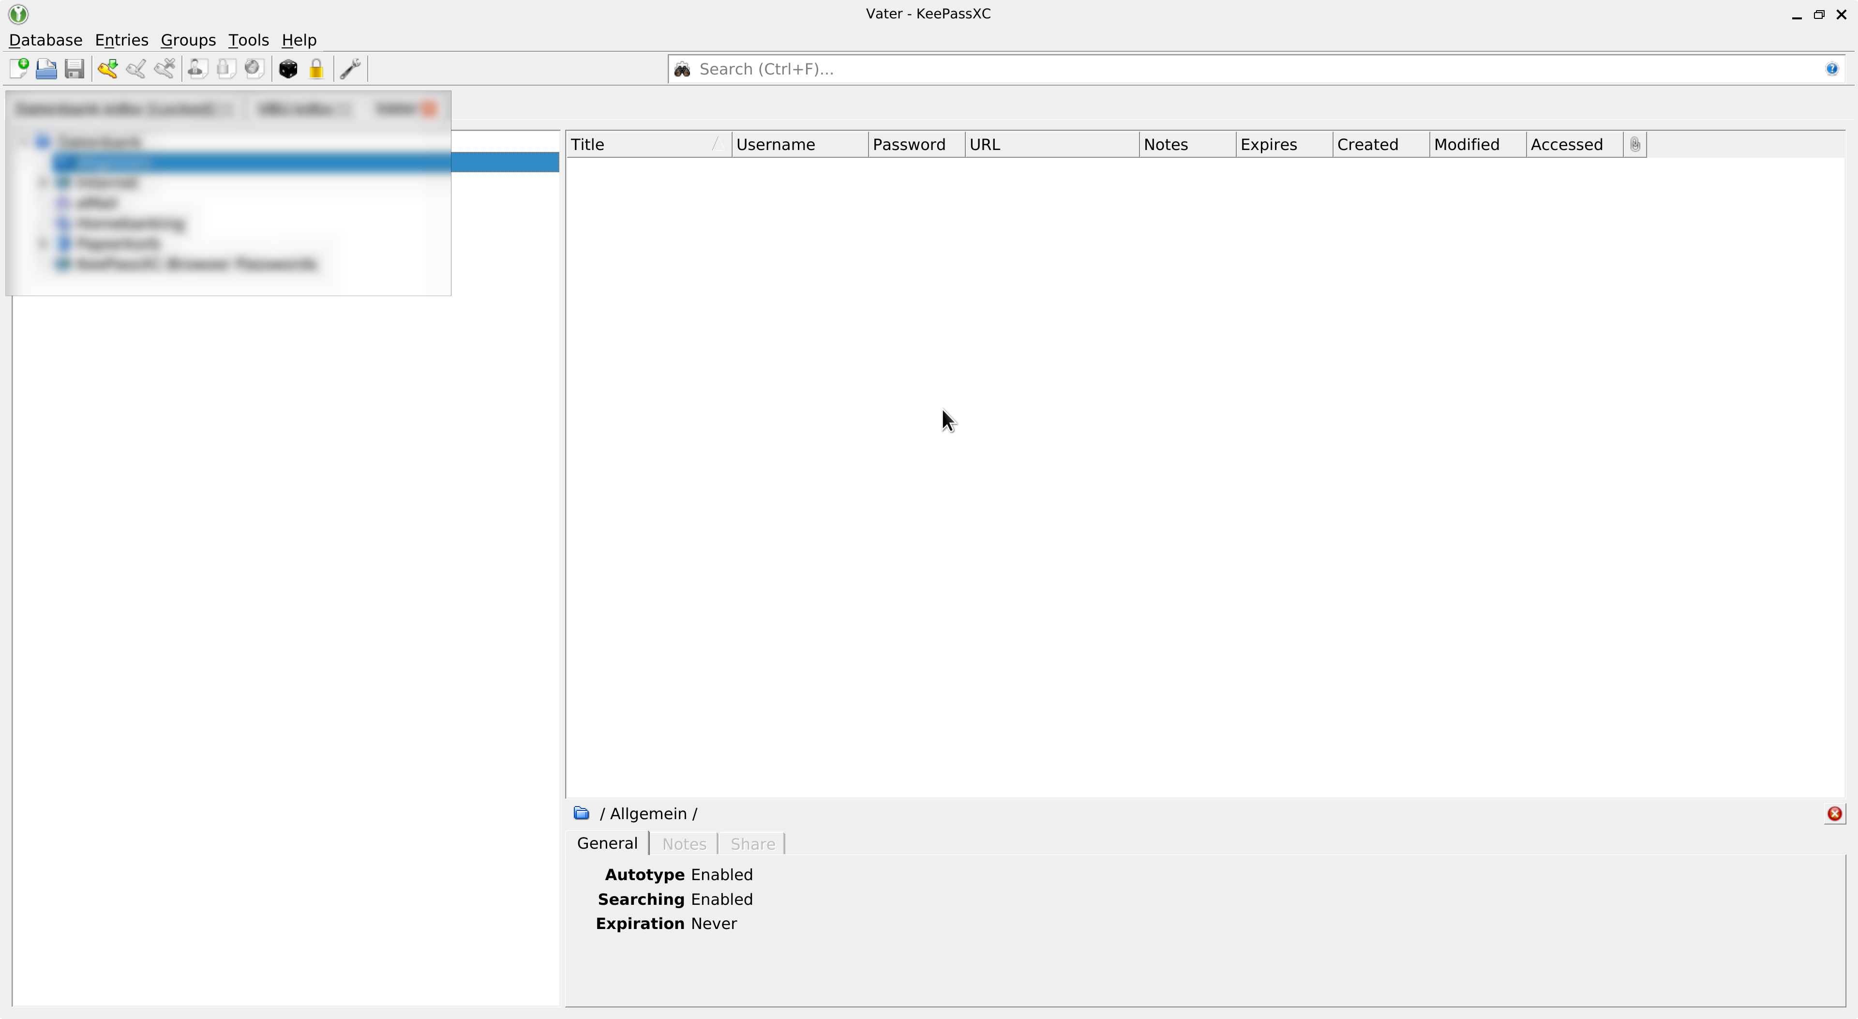The width and height of the screenshot is (1858, 1019).
Task: Click the copy URL globe toolbar icon
Action: coord(254,69)
